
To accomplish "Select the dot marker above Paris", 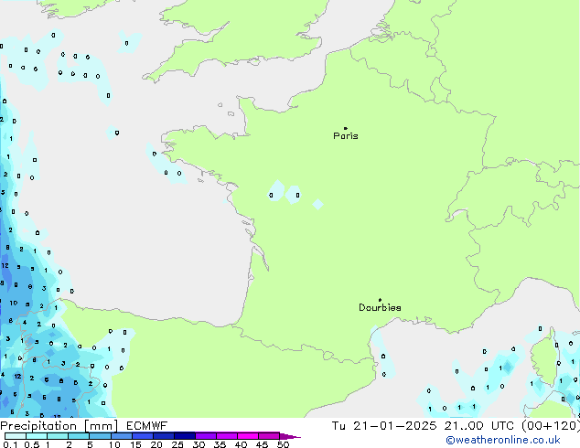I will click(x=346, y=128).
